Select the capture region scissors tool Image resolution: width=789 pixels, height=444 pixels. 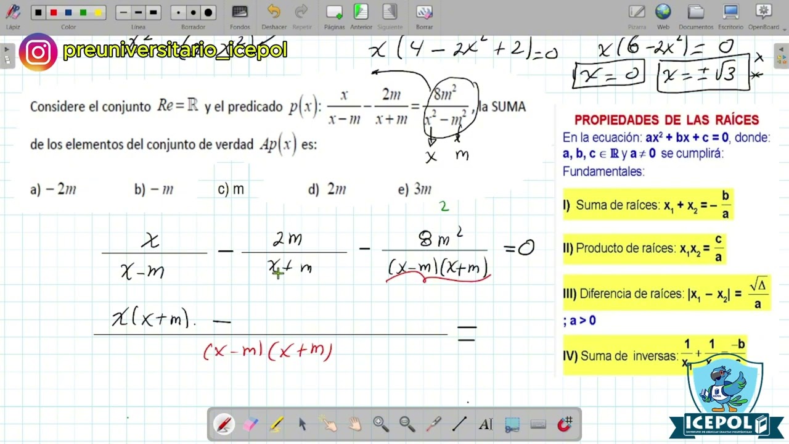512,424
